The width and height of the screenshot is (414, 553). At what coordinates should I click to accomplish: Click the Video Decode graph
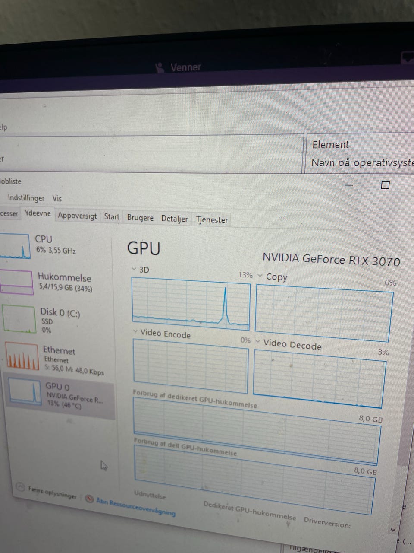click(x=319, y=379)
